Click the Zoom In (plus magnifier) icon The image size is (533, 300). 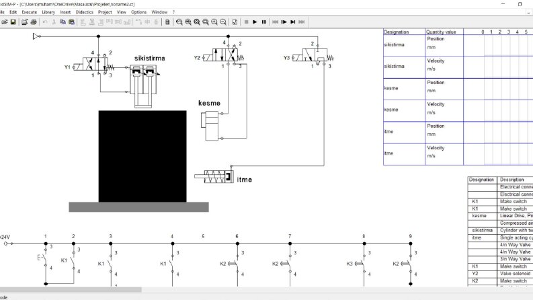click(214, 22)
